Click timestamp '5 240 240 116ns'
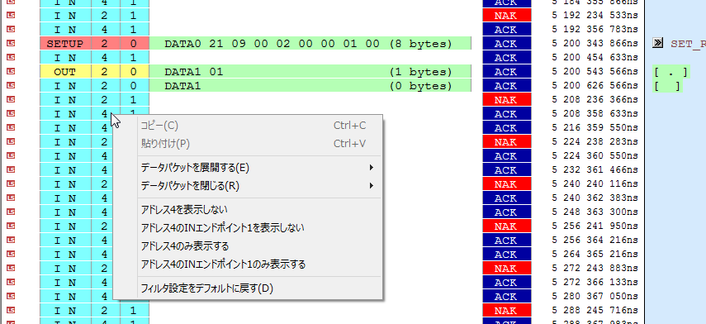The width and height of the screenshot is (706, 324). point(595,183)
